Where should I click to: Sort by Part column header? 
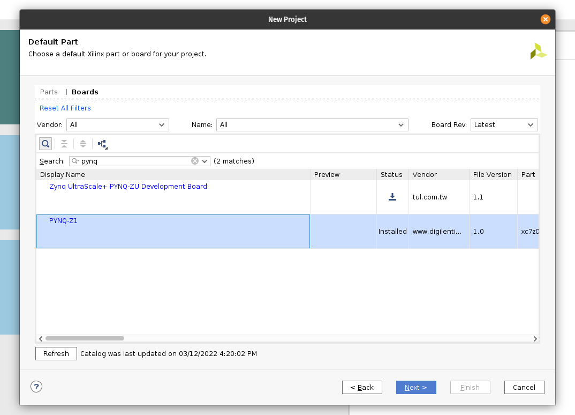coord(528,174)
